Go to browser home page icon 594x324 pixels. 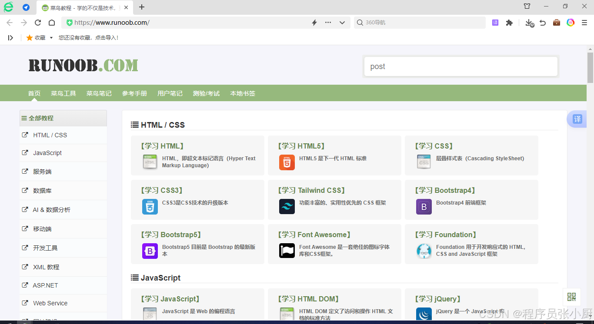point(52,23)
